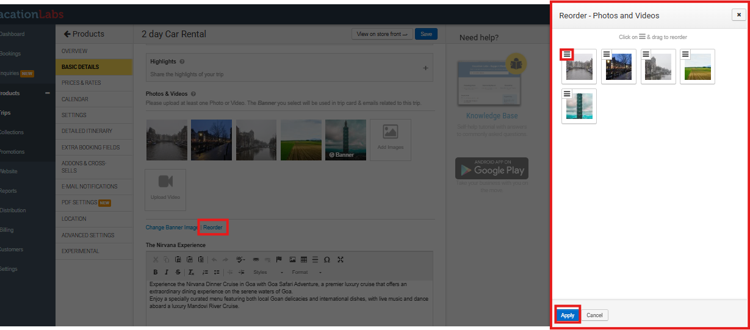Click the drag handle on the first canal photo
750x330 pixels.
coord(567,54)
